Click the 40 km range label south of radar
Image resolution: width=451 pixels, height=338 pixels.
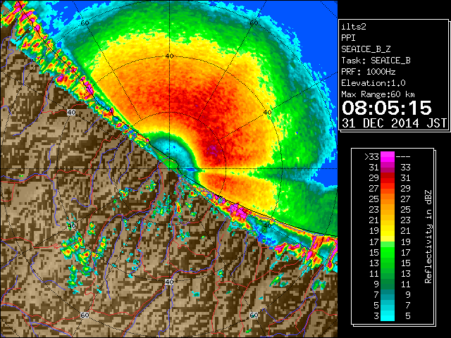pos(169,282)
